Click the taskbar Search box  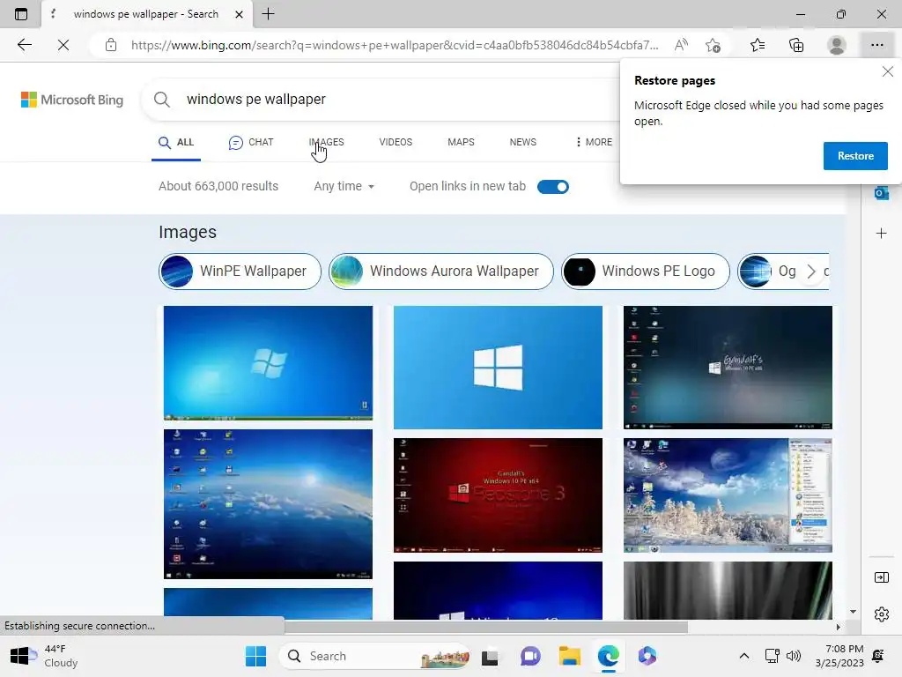(x=373, y=656)
